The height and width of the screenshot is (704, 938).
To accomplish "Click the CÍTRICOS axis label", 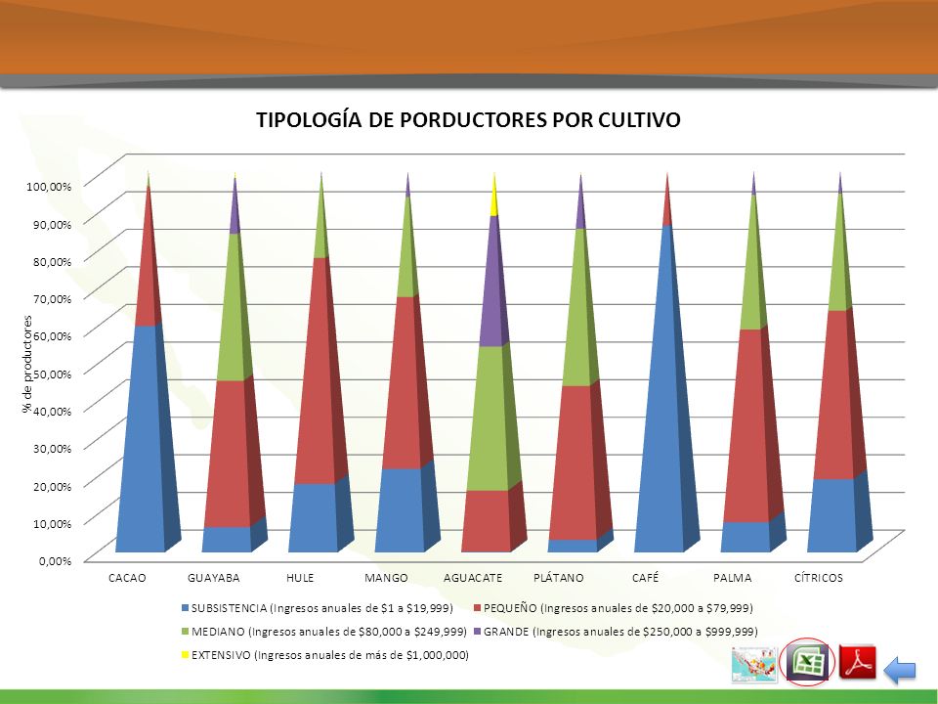I will click(819, 578).
